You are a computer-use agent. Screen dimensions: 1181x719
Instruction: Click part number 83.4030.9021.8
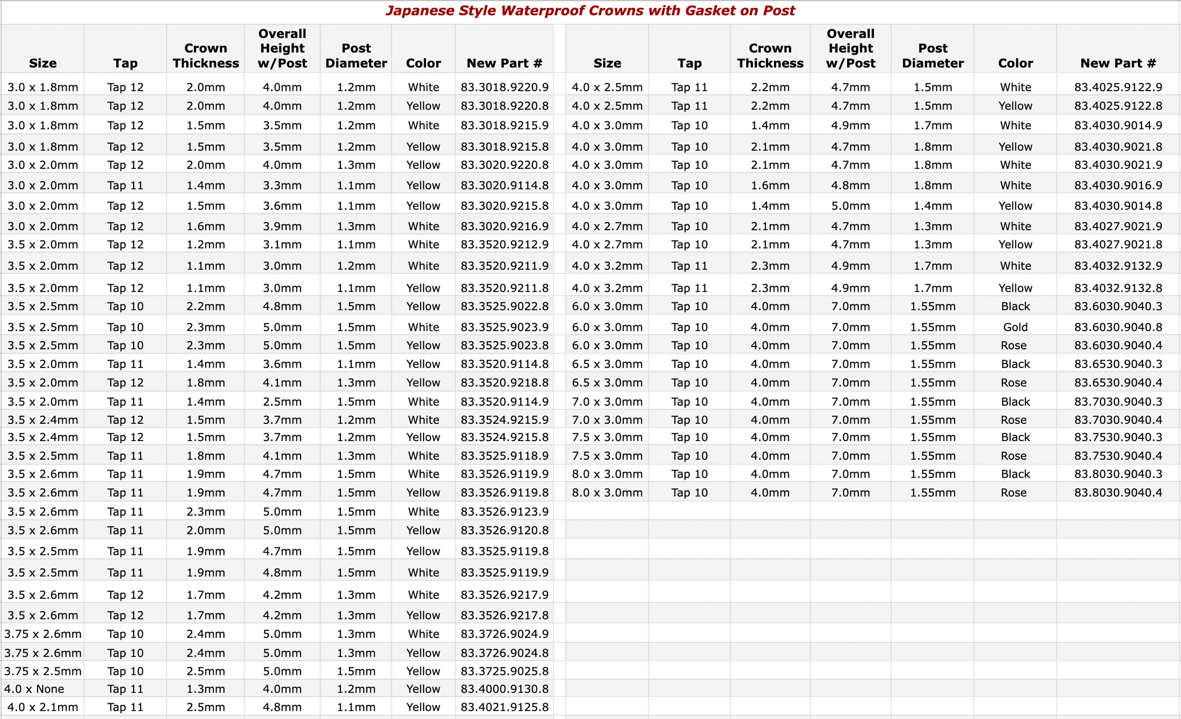[x=1118, y=146]
